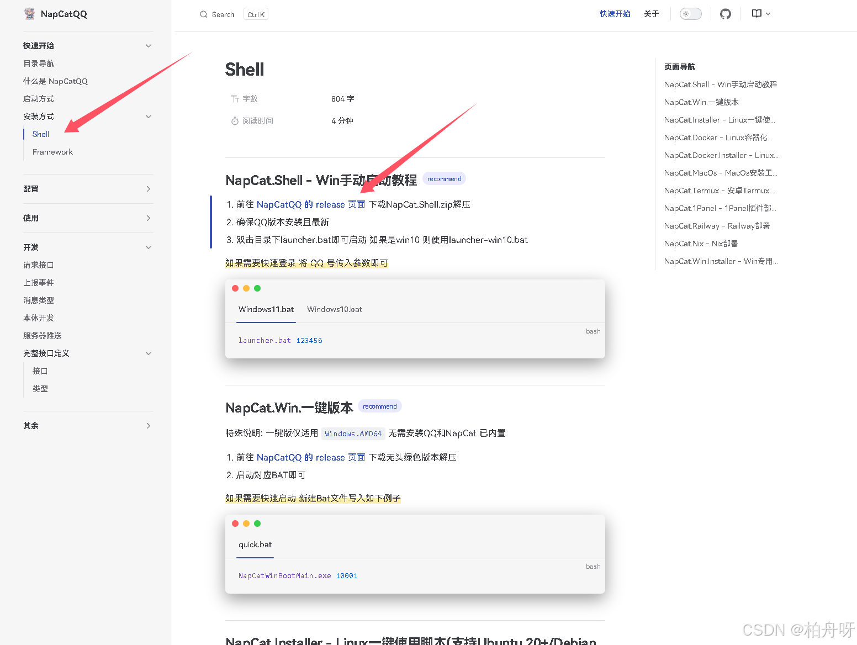Click the NapCatQQ logo image
The height and width of the screenshot is (645, 857).
pos(30,14)
